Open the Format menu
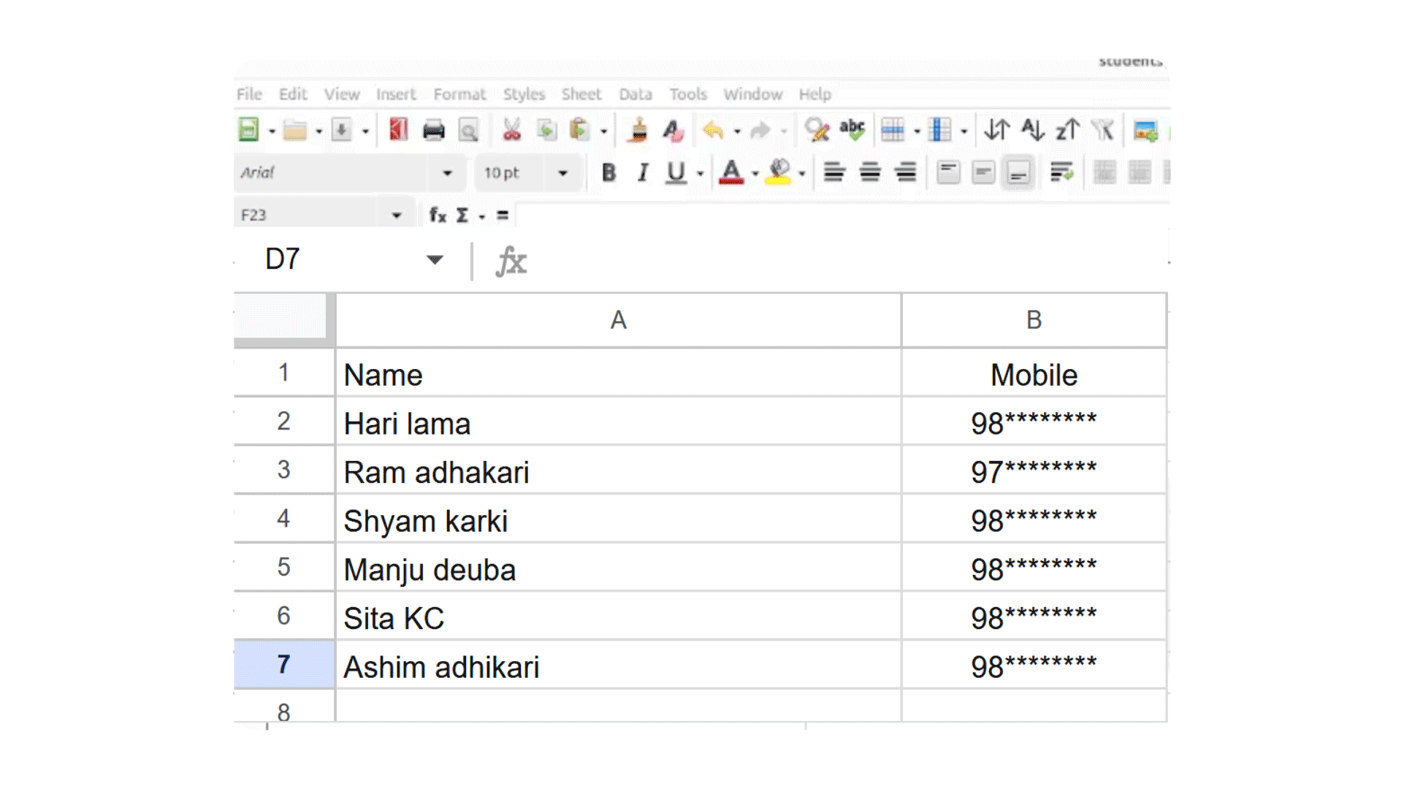This screenshot has width=1404, height=789. click(x=459, y=94)
